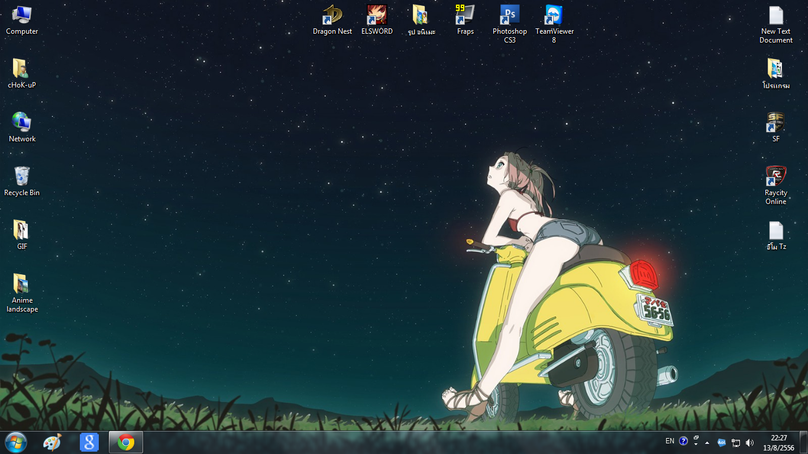Click the AOL tray icon
The image size is (808, 454).
click(722, 442)
